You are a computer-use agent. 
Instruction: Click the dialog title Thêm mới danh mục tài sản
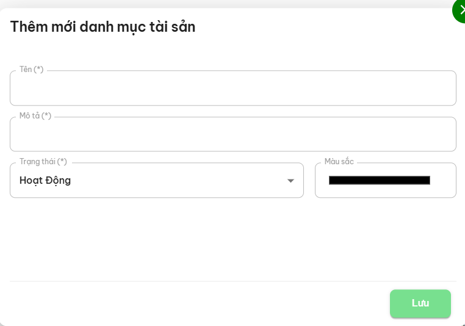pos(103,27)
